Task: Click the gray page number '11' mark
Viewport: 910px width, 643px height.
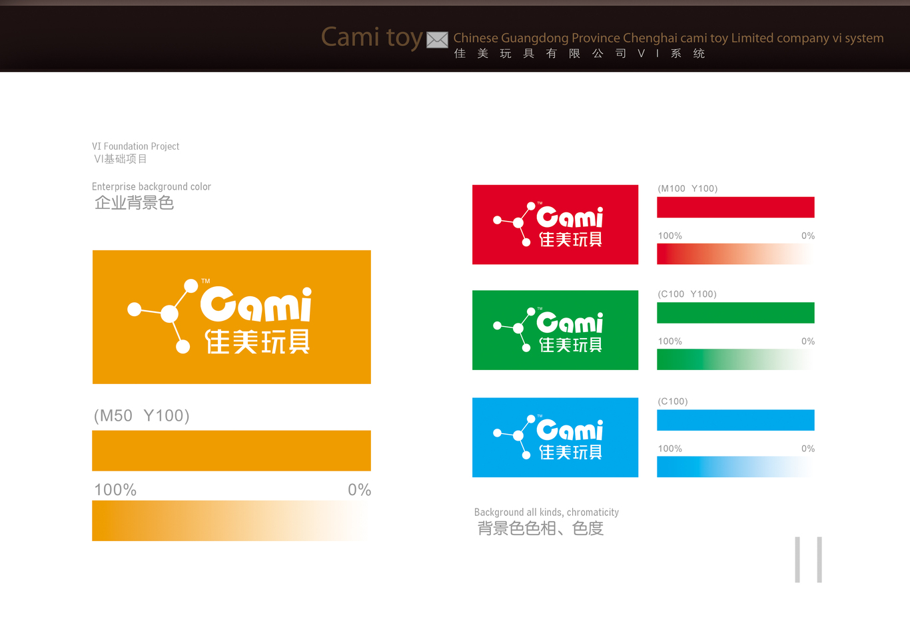Action: [808, 560]
